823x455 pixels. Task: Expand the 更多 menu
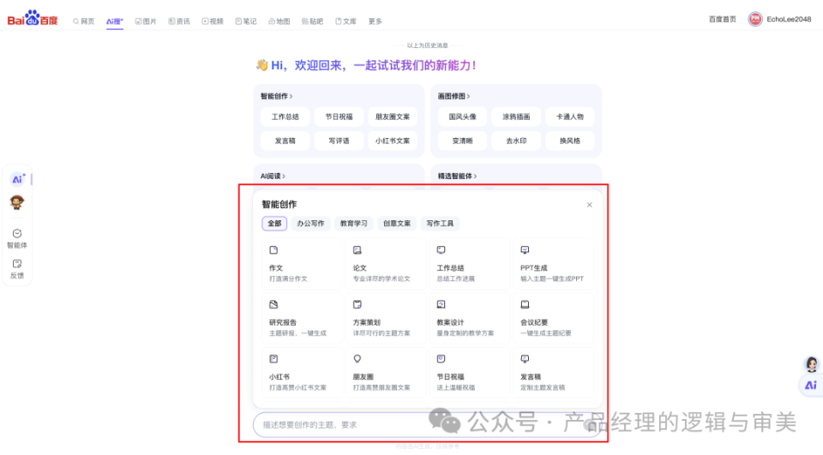pyautogui.click(x=375, y=21)
